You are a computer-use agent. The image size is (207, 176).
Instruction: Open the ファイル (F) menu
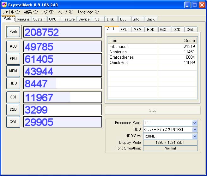(x=11, y=12)
